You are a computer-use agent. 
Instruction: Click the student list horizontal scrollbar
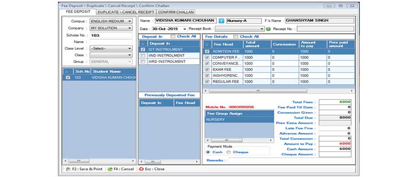coord(99,161)
